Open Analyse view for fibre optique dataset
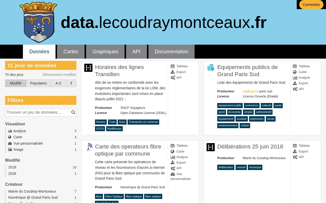This screenshot has height=203, width=326. (x=179, y=157)
